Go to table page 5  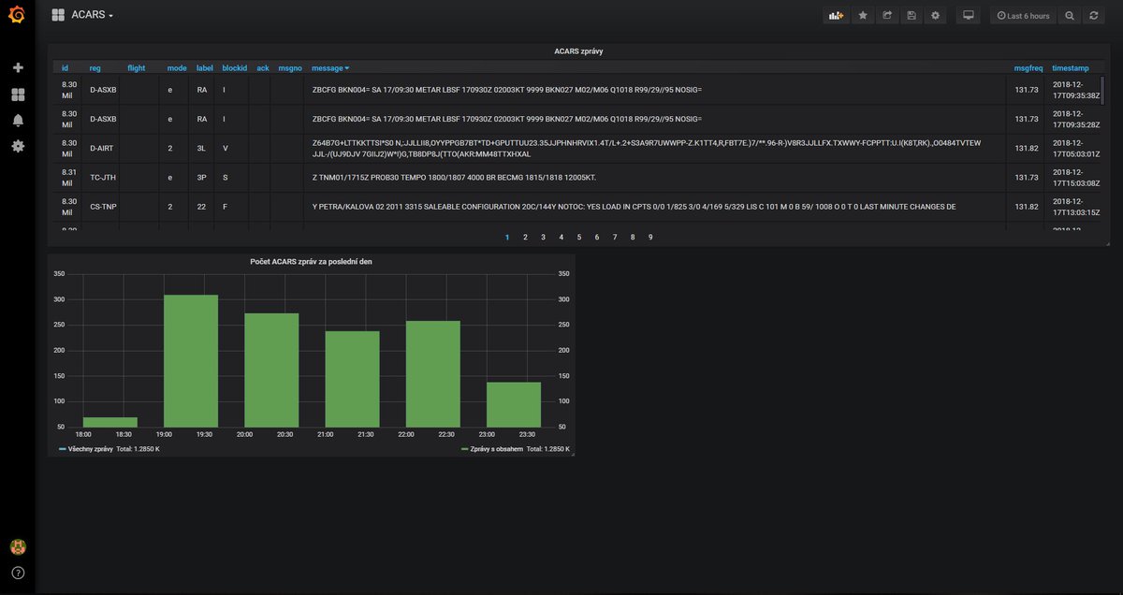[579, 238]
